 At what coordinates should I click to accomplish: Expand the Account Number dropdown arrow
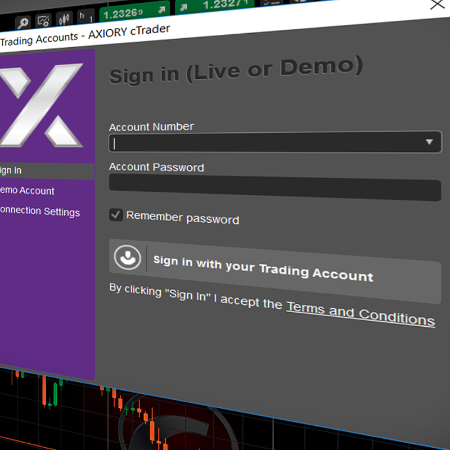pyautogui.click(x=429, y=142)
